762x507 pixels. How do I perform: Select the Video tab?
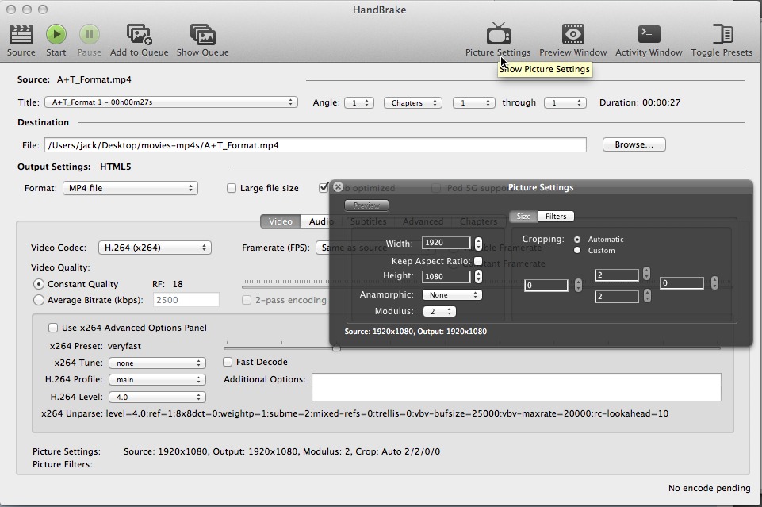coord(280,221)
